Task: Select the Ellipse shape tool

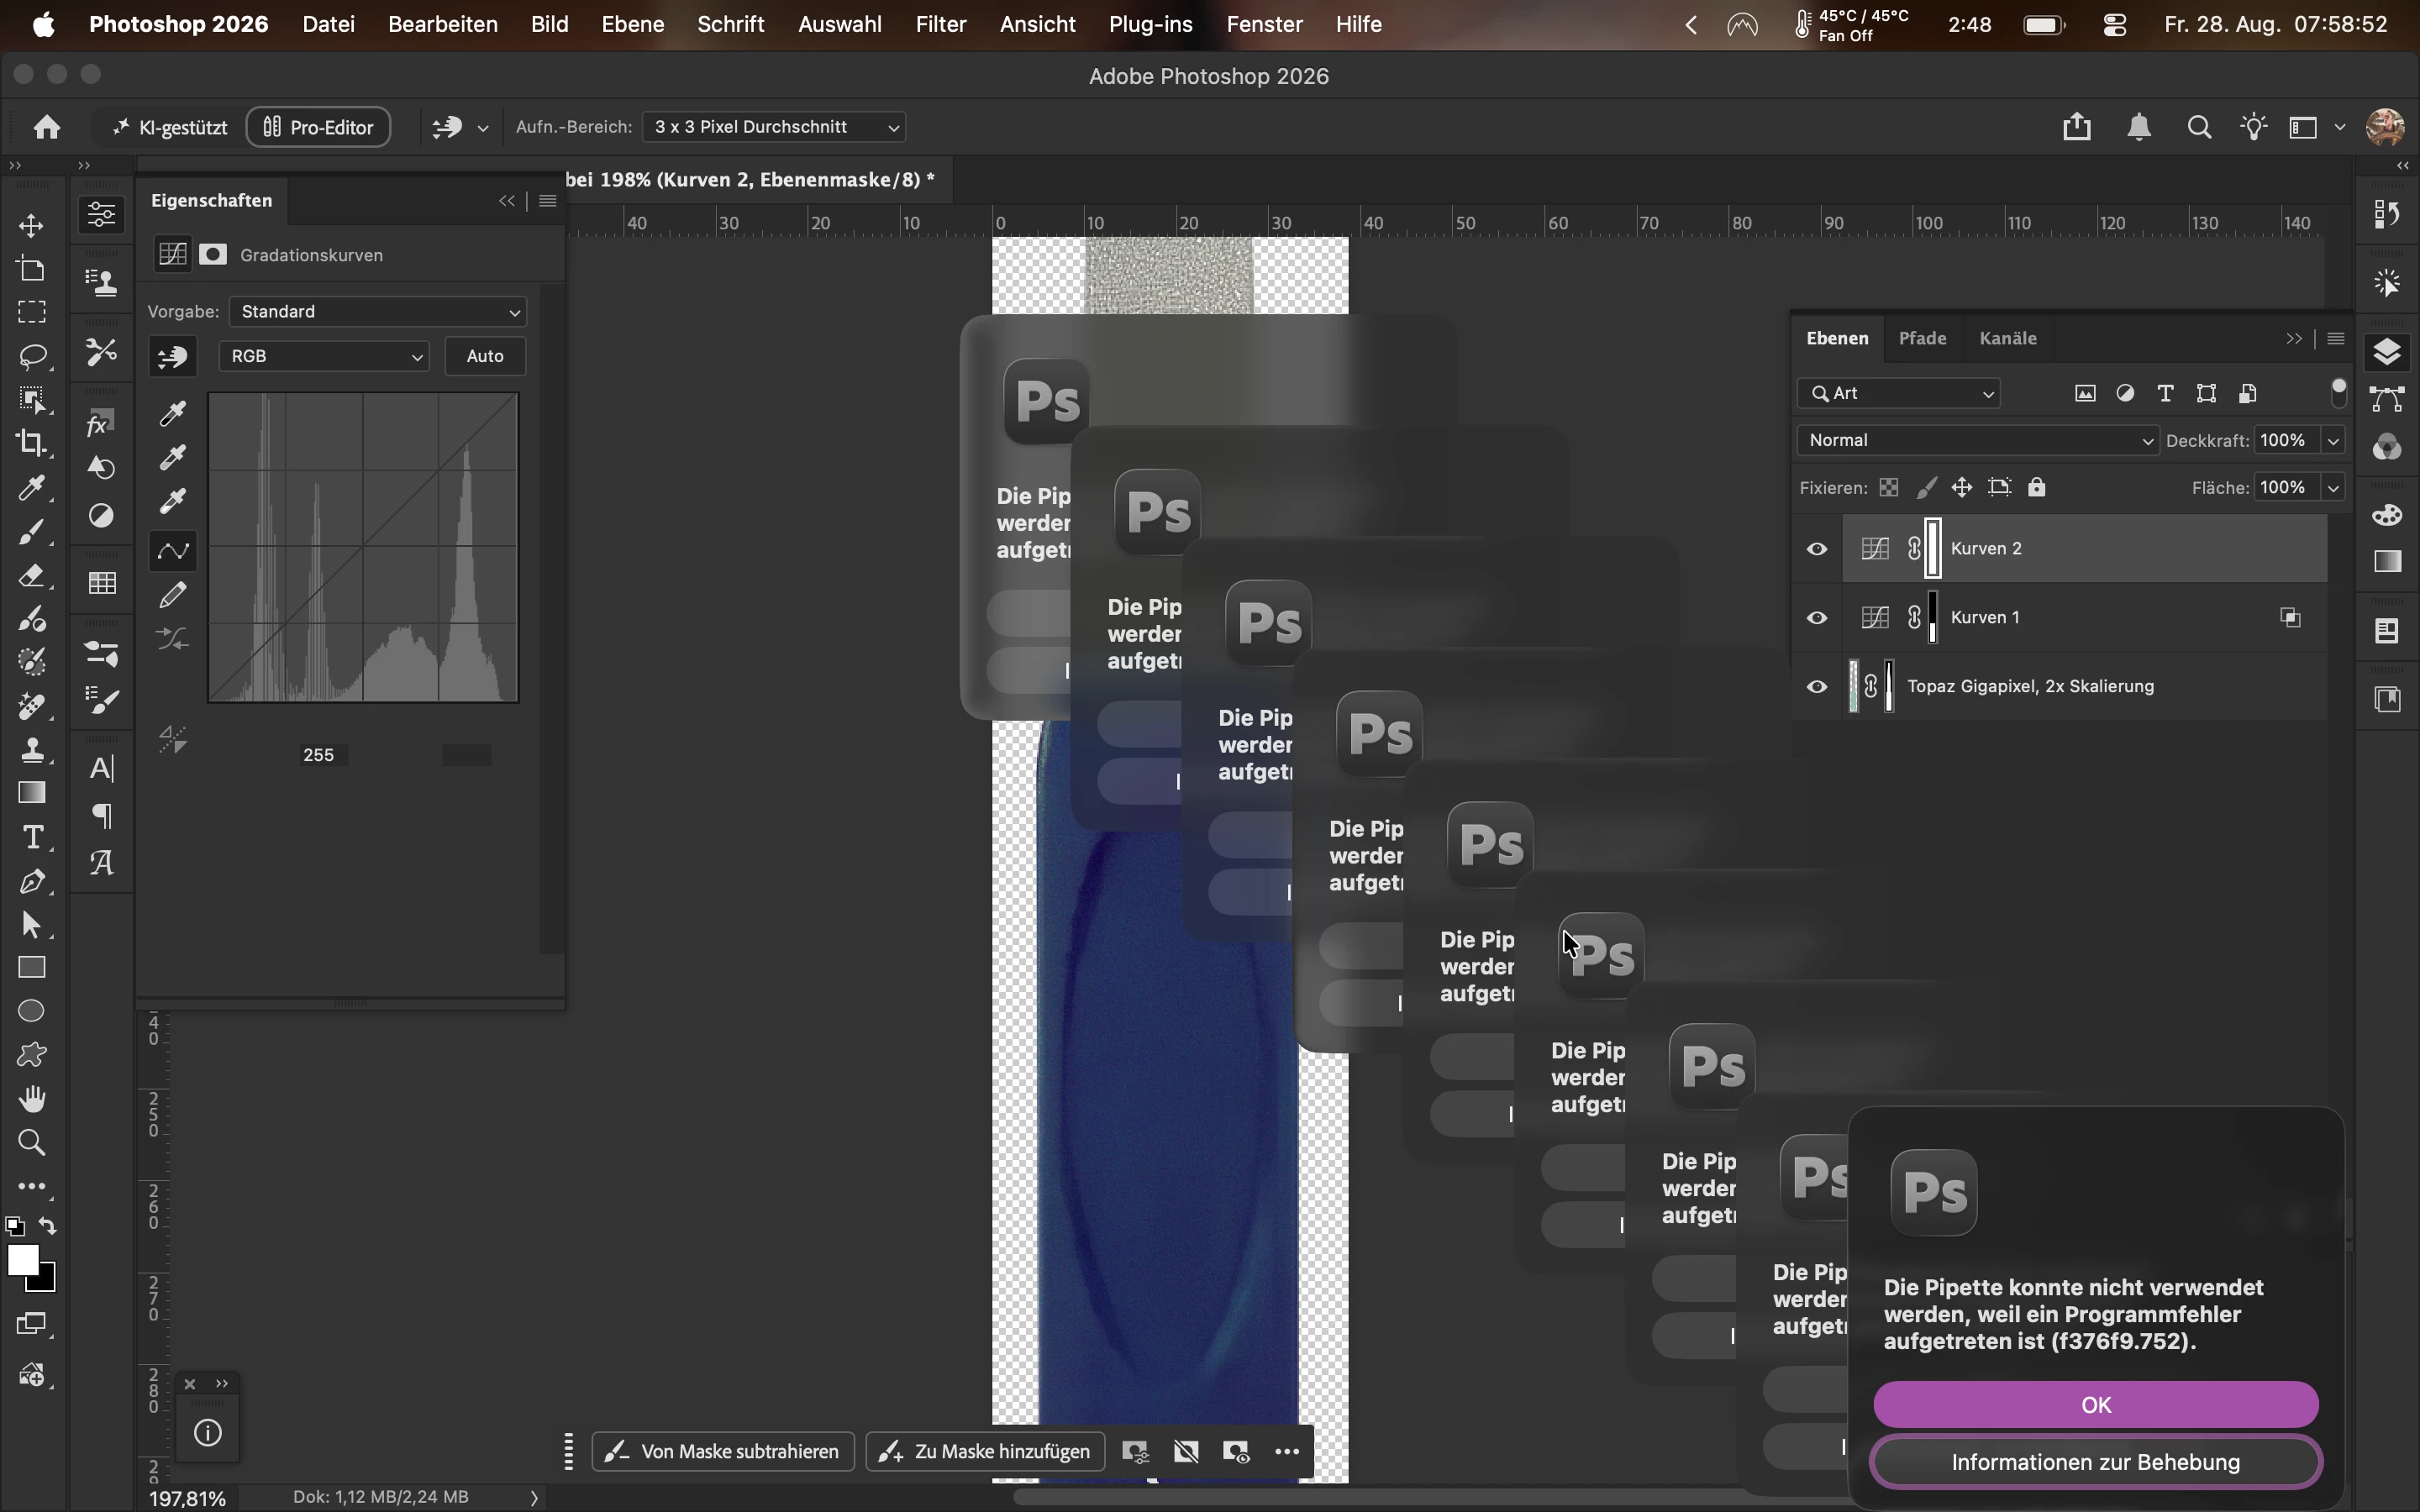Action: [32, 1011]
